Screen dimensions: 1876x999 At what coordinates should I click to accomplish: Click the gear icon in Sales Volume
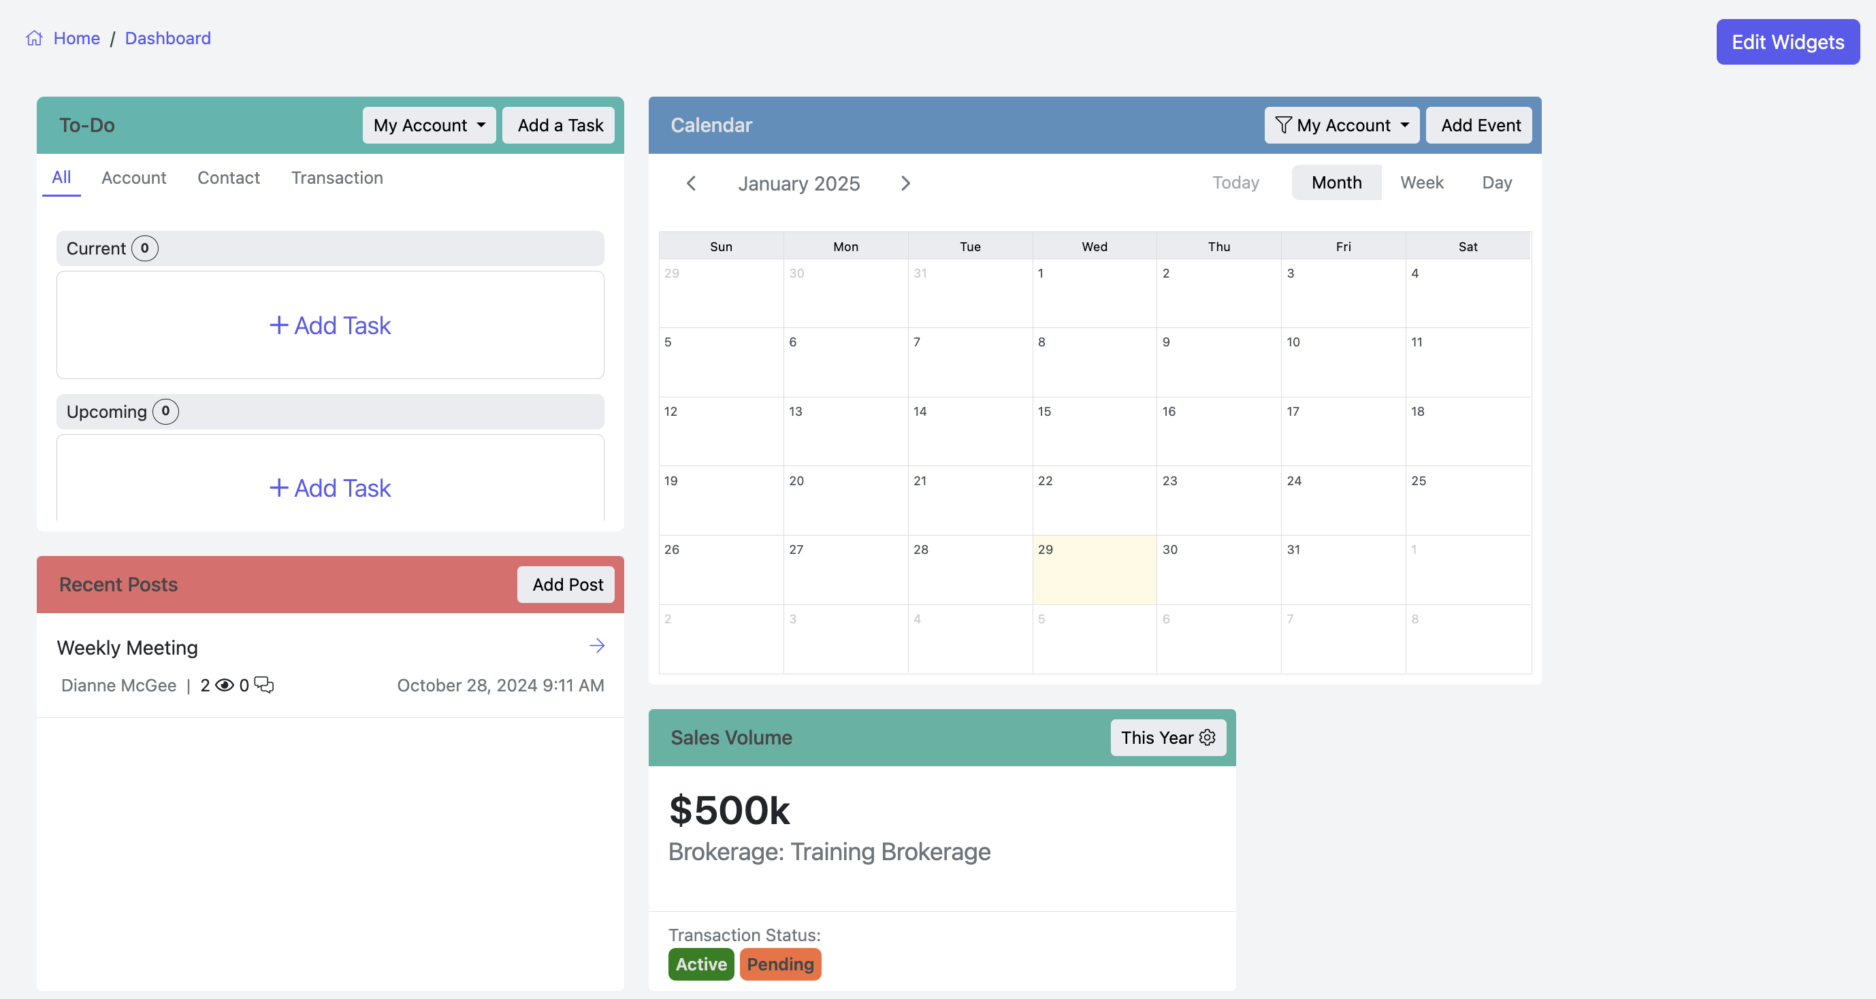[1207, 738]
